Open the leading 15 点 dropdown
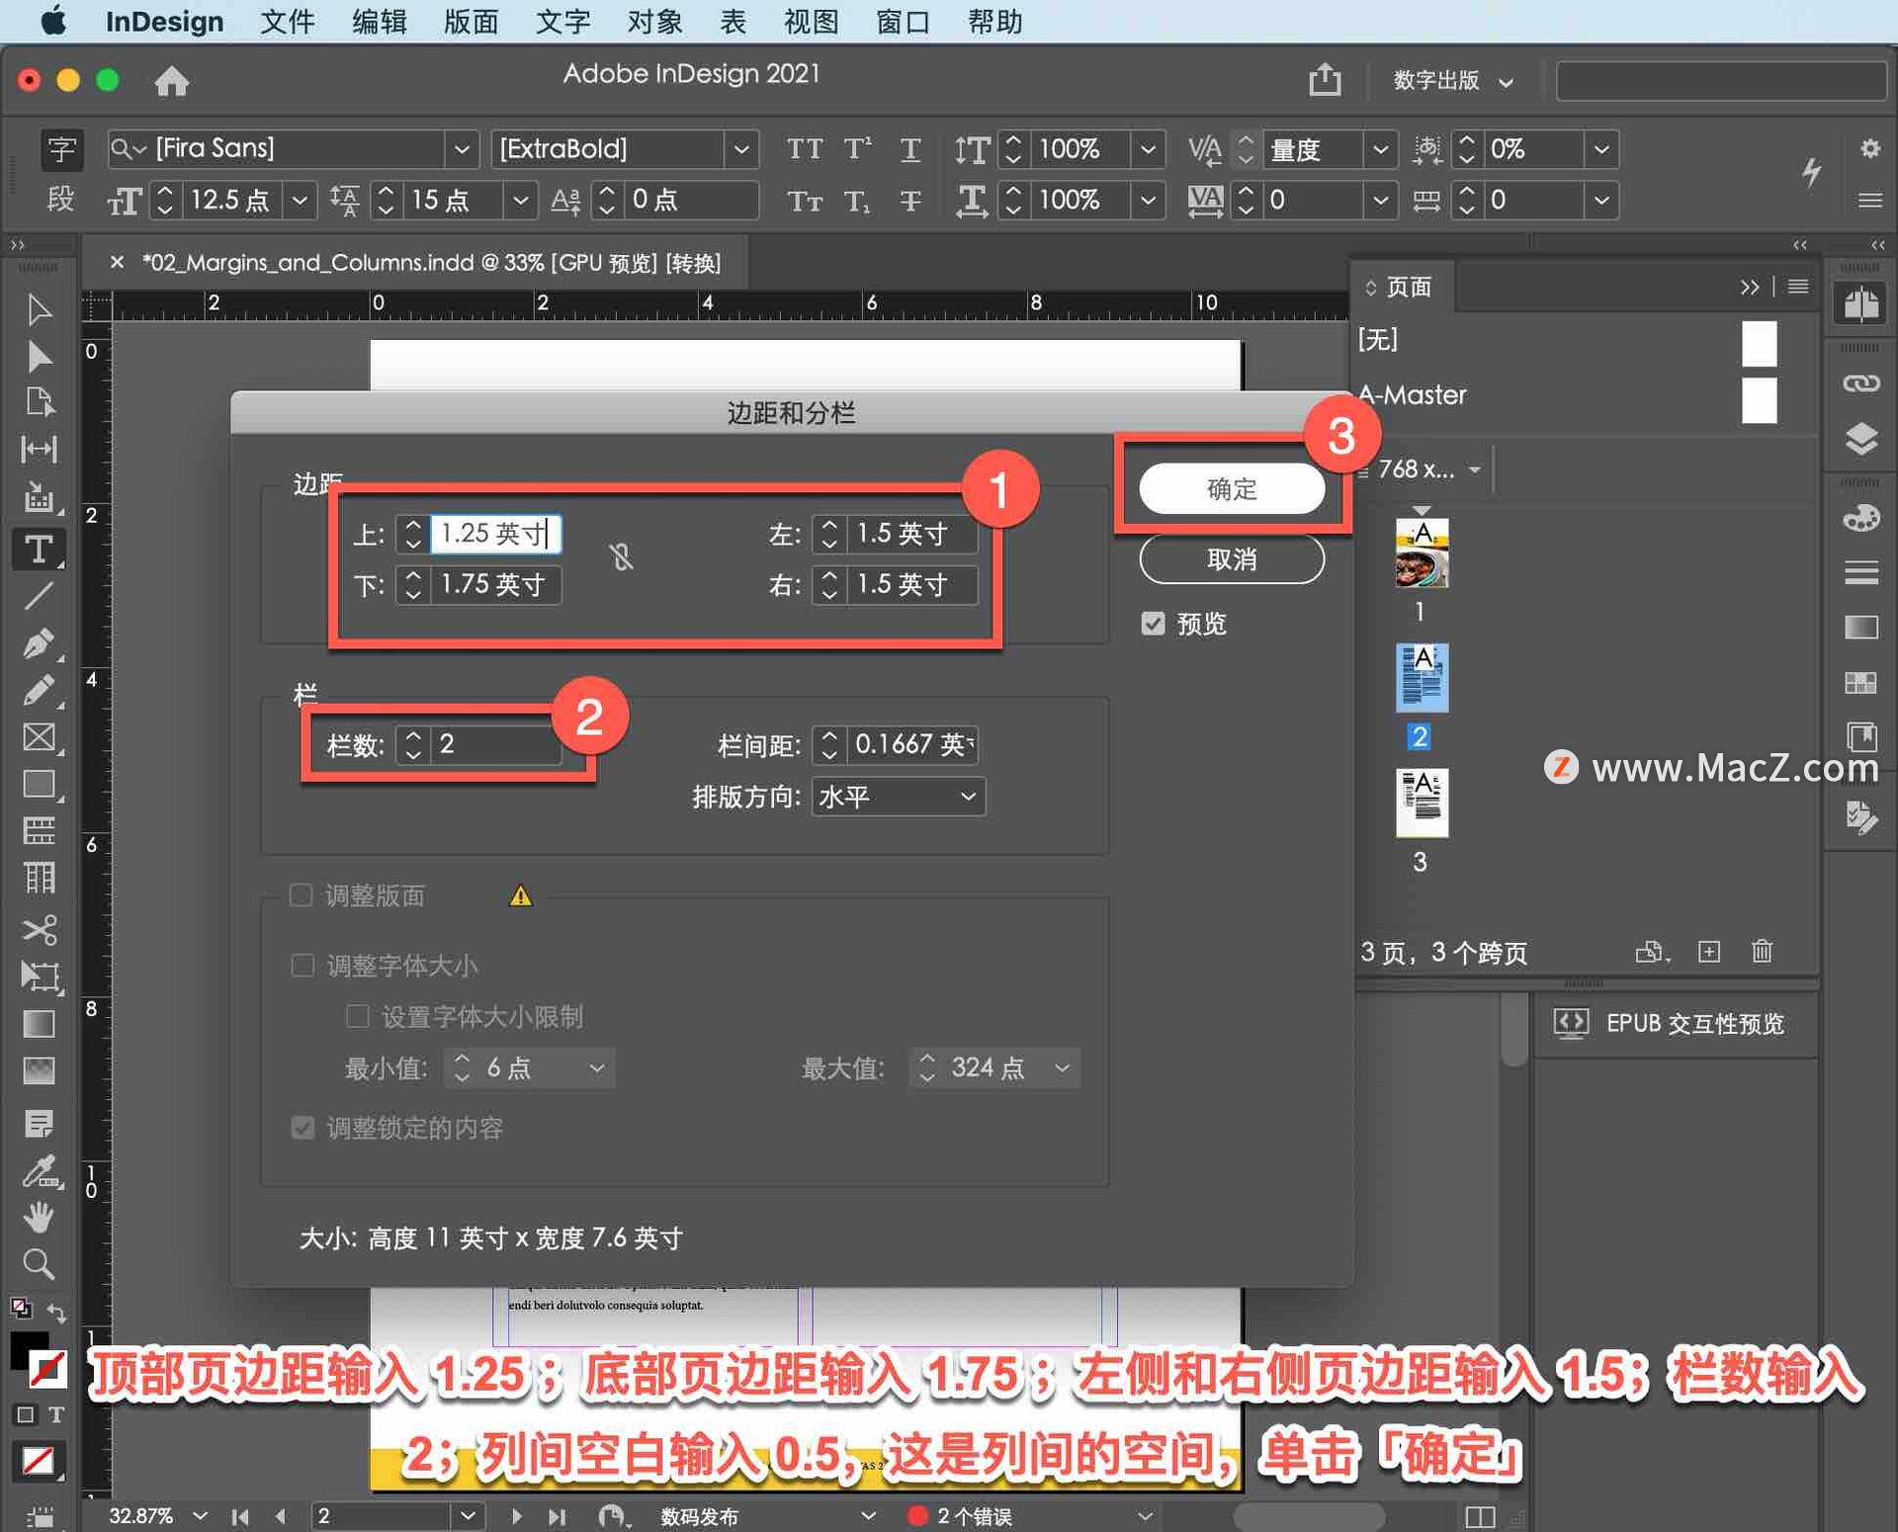The image size is (1898, 1532). (519, 201)
